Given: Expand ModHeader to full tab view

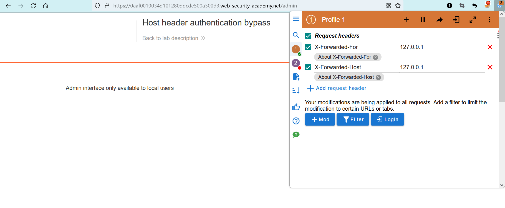Looking at the screenshot, I should pos(473,20).
